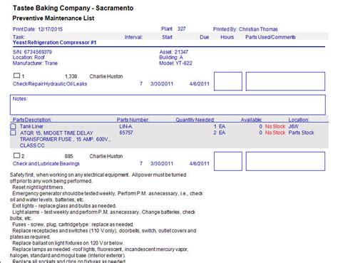Click Charlie Huston on task 1

[106, 76]
